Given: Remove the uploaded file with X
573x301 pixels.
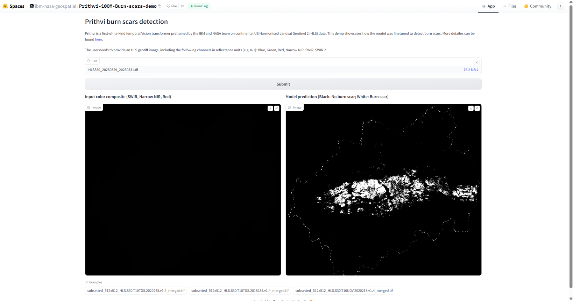Looking at the screenshot, I should [x=476, y=63].
